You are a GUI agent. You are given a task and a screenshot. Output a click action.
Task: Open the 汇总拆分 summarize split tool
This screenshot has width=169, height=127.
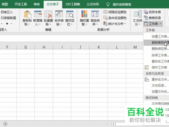(138, 18)
